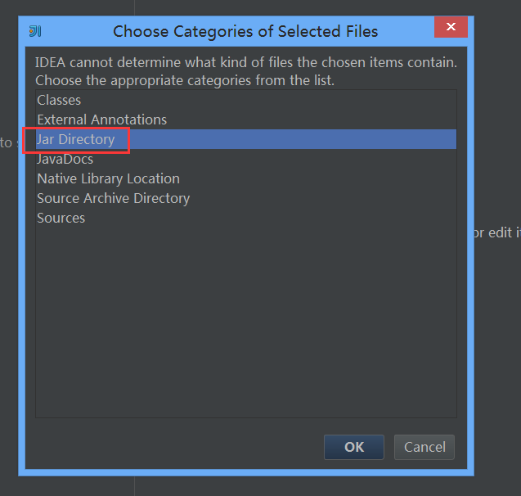This screenshot has width=521, height=496.
Task: Click the cut-off 'to' text left of dialog
Action: 7,142
